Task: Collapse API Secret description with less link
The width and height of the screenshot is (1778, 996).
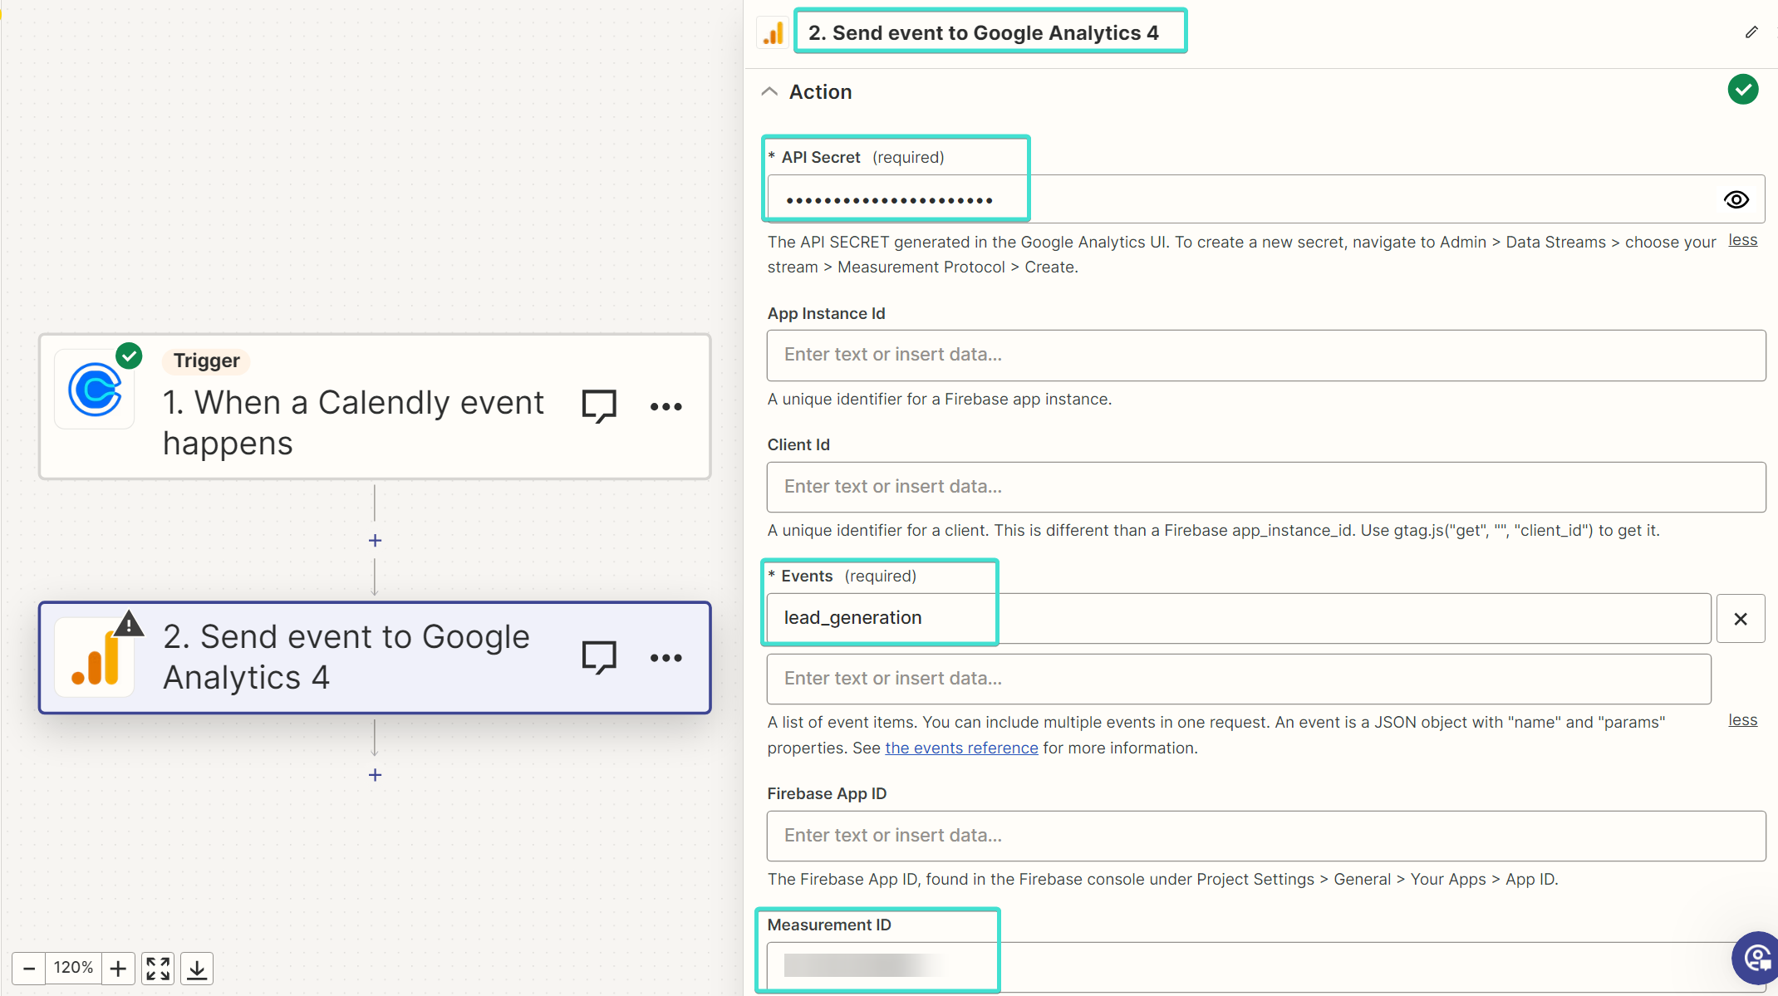Action: click(1742, 240)
